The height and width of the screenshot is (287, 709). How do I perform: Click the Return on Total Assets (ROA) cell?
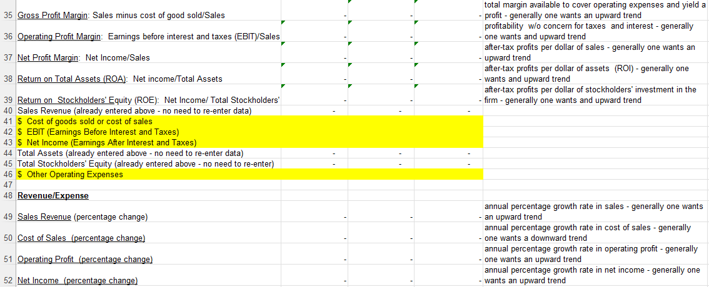click(148, 74)
